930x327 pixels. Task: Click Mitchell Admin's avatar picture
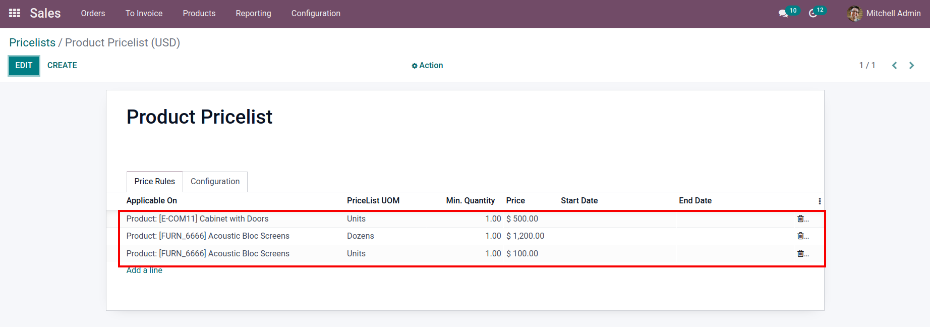click(854, 14)
